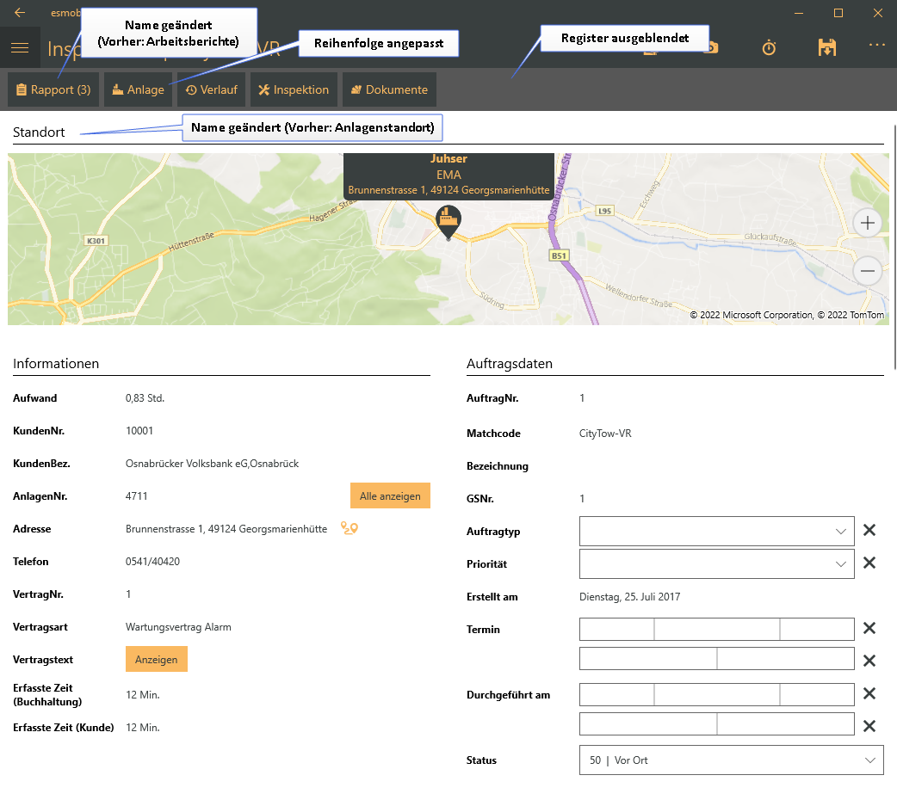Save the order with the disk icon
This screenshot has width=897, height=800.
(826, 48)
